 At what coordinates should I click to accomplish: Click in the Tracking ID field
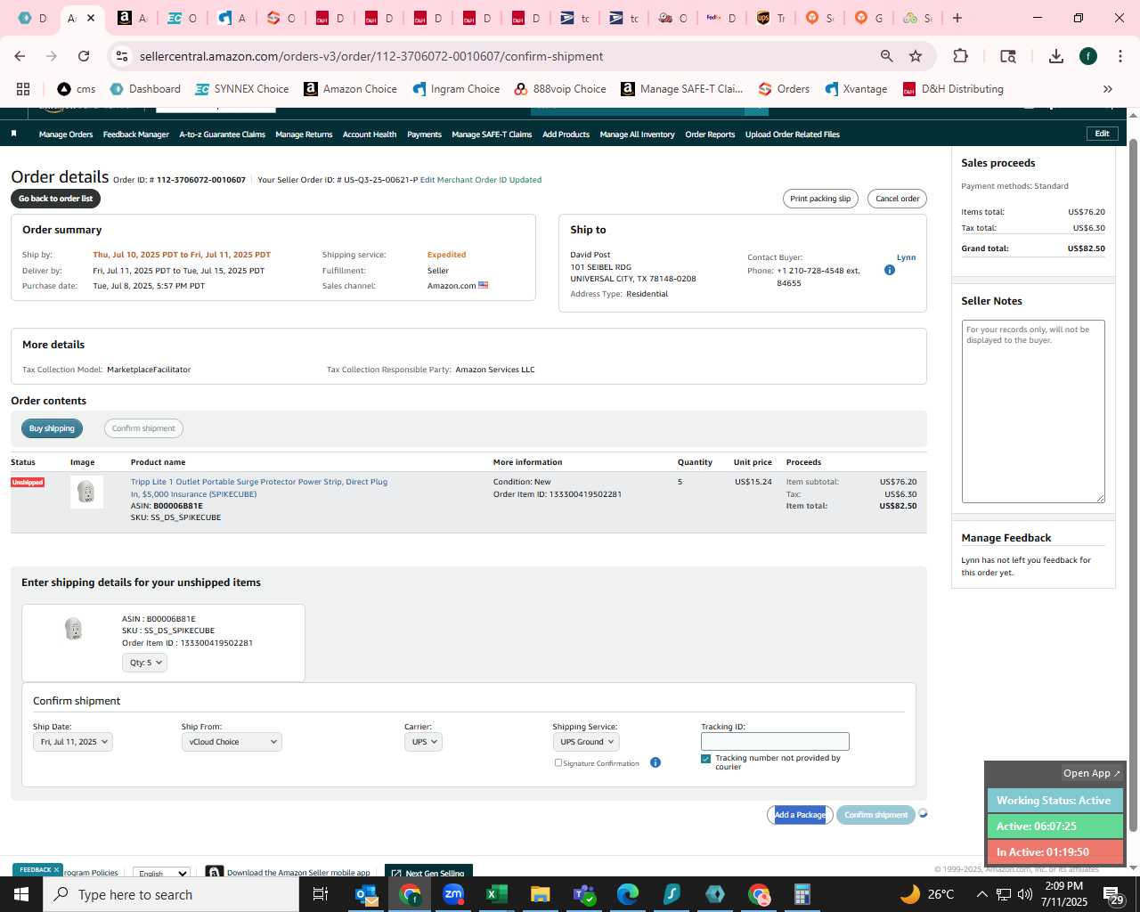(x=775, y=742)
